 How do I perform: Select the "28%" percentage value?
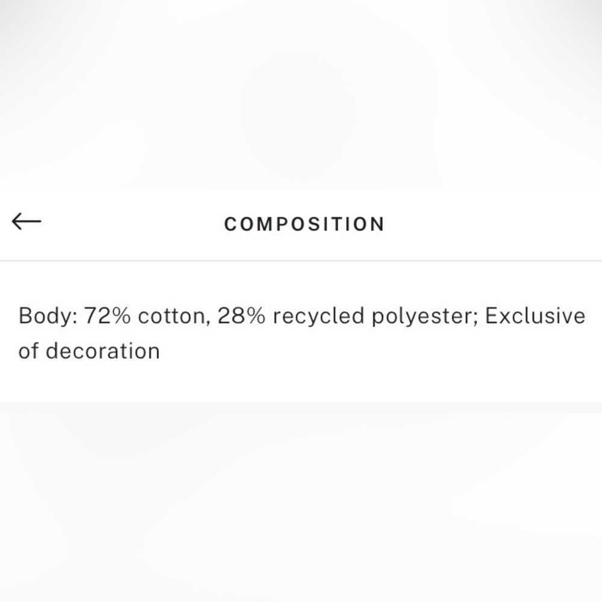241,316
